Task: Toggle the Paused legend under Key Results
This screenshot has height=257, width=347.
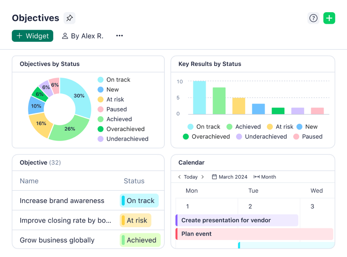Action: (307, 137)
